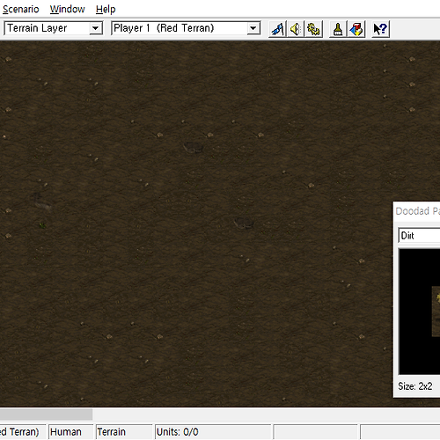Open the Triggers gears icon
Viewport: 440px width, 440px height.
[313, 29]
